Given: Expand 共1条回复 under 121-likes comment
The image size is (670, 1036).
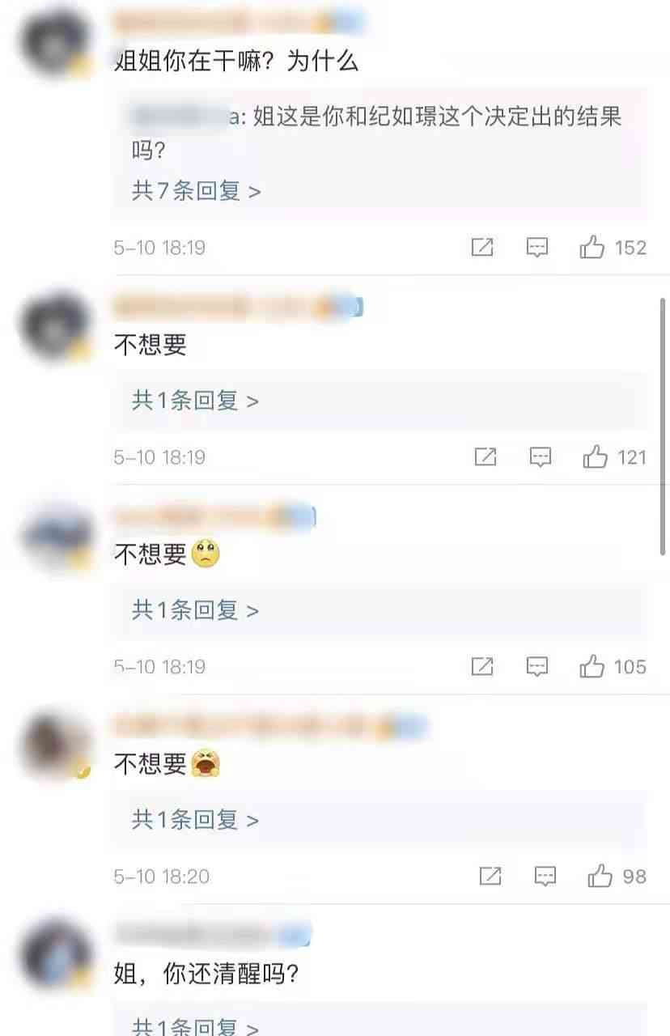Looking at the screenshot, I should tap(196, 401).
